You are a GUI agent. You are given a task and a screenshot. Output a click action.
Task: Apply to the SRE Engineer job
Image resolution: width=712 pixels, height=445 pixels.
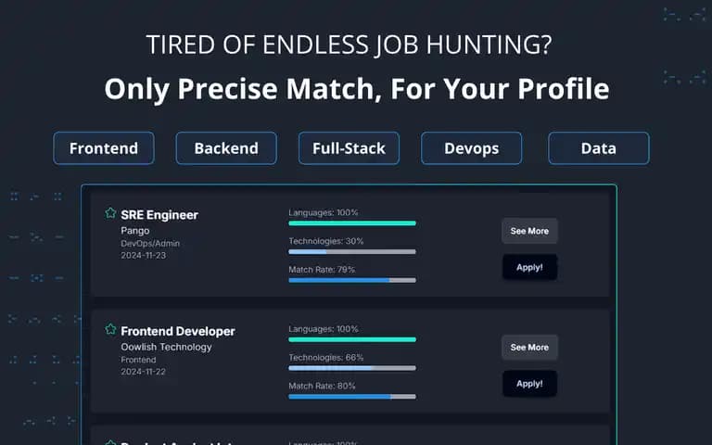[529, 267]
